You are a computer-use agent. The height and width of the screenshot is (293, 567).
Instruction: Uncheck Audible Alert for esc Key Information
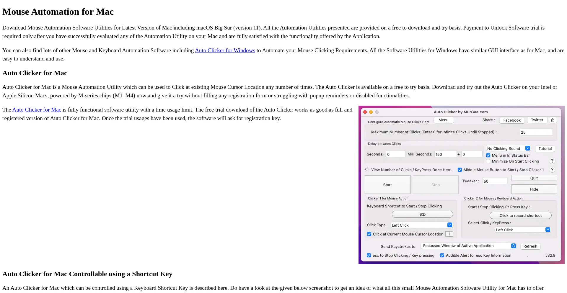(x=442, y=255)
